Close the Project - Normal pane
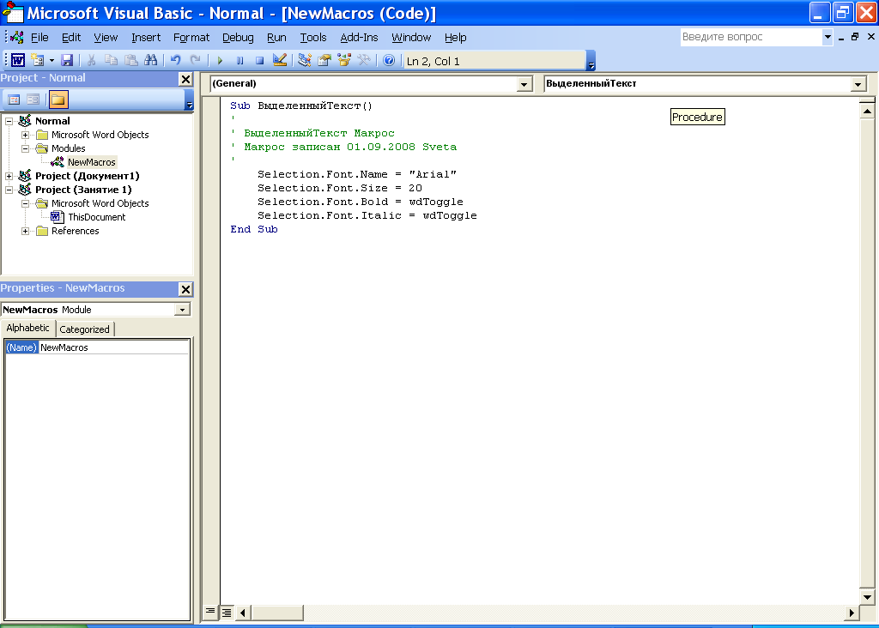This screenshot has width=879, height=628. point(185,79)
